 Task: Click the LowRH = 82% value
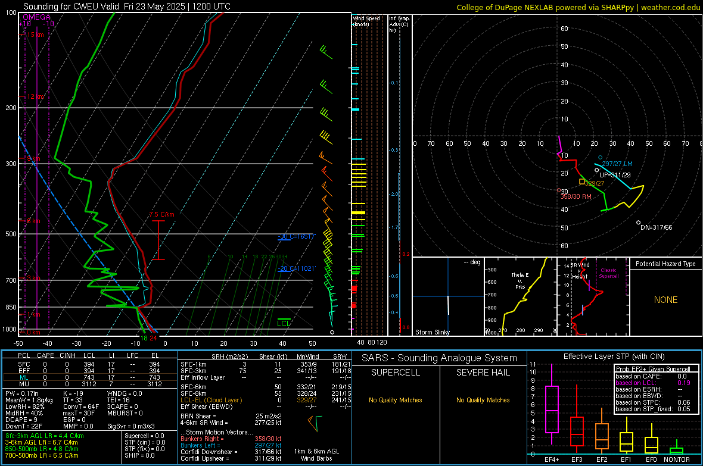point(24,407)
